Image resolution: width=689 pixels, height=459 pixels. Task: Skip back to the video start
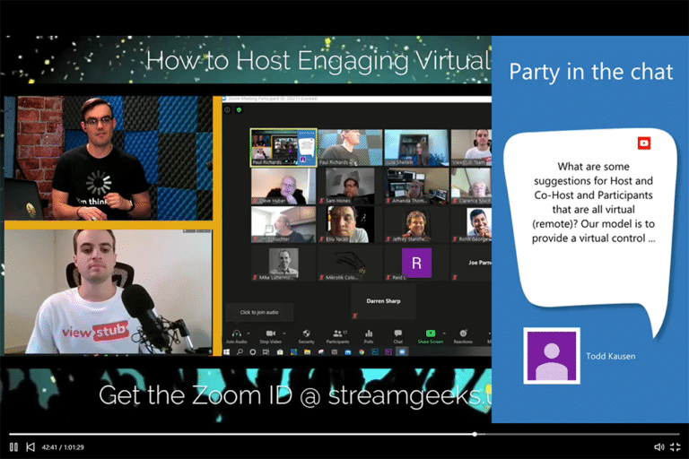(x=31, y=447)
